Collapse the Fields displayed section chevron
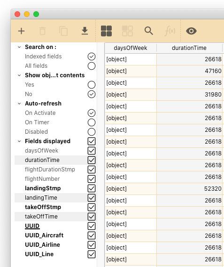224x267 pixels. pyautogui.click(x=19, y=141)
